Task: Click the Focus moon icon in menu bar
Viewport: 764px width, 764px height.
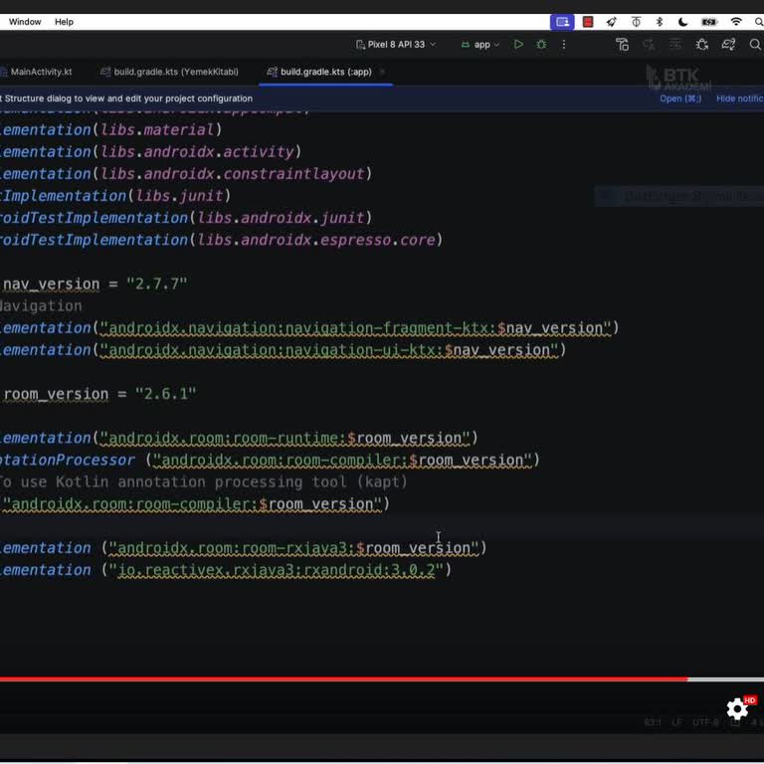Action: tap(683, 22)
